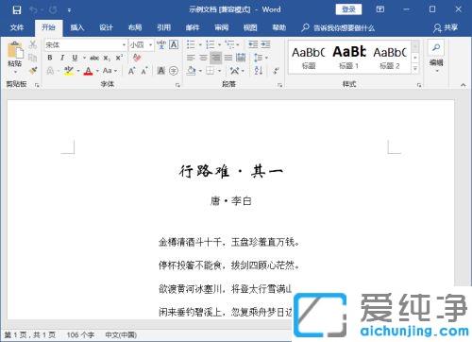Open Find with the magnifier icon
Screen dimensions: 472x342
(436, 47)
